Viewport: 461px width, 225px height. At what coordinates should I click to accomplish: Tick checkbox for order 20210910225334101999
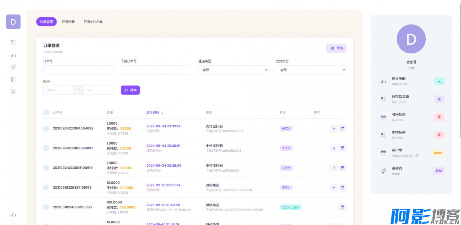point(46,187)
